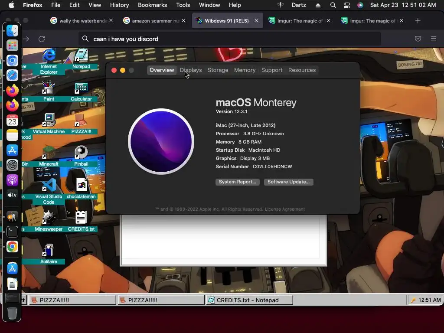Open Apple TV in the Dock
444x333 pixels.
click(12, 195)
